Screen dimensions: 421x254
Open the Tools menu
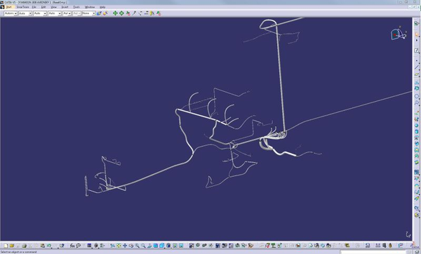pyautogui.click(x=76, y=7)
